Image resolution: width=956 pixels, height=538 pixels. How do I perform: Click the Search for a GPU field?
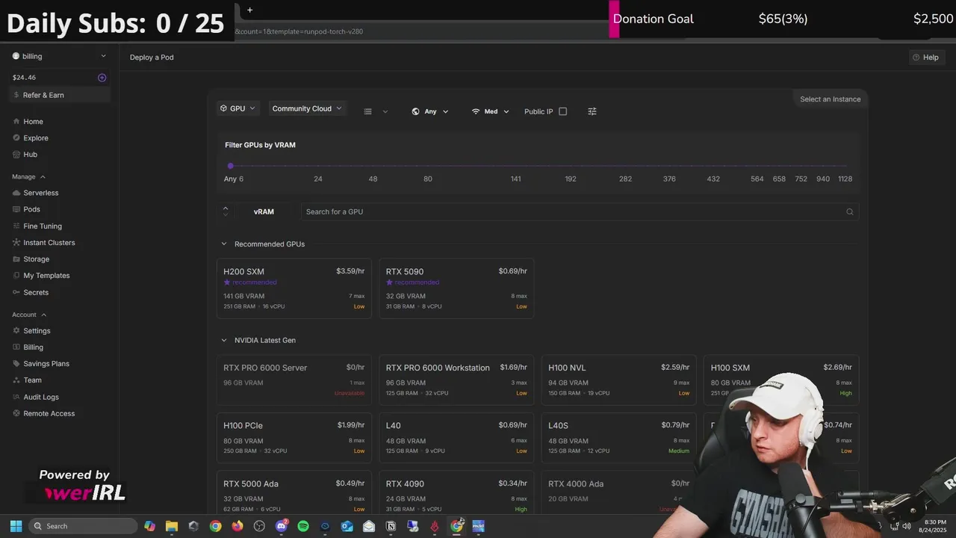pyautogui.click(x=580, y=211)
